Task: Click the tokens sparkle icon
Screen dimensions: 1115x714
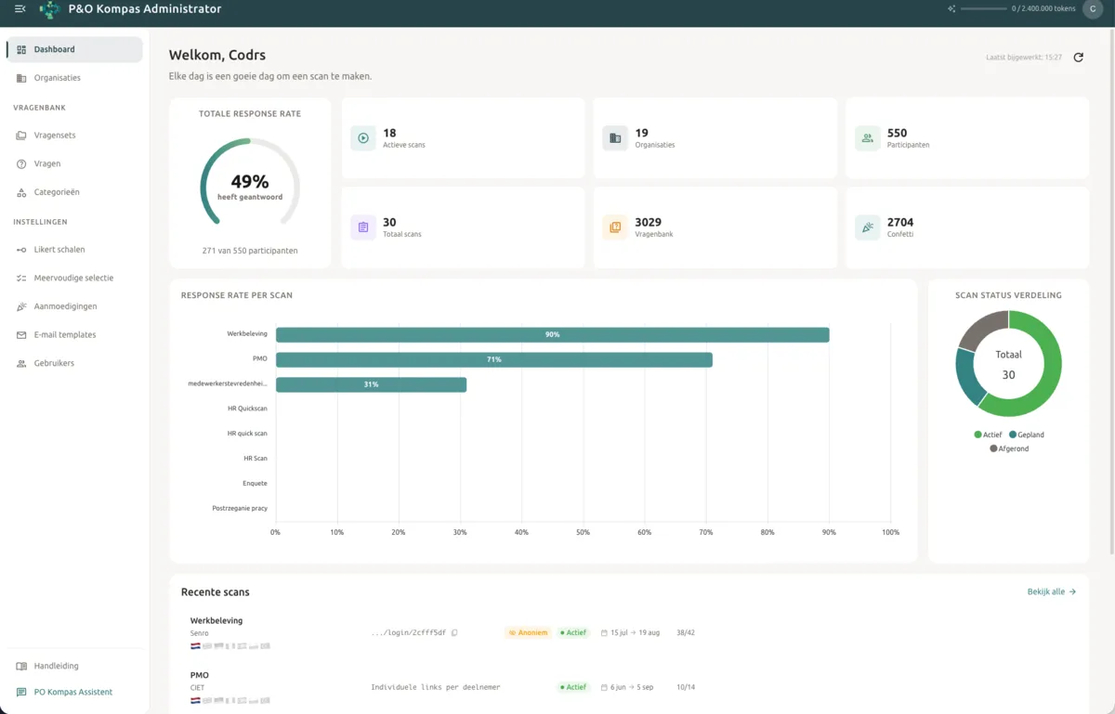Action: (x=951, y=8)
